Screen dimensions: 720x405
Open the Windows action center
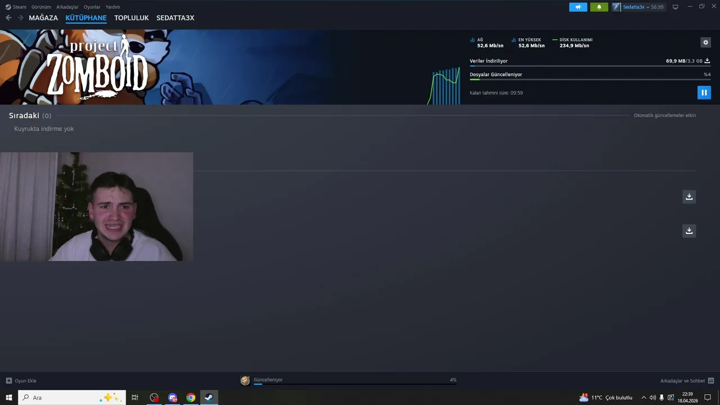tap(708, 398)
